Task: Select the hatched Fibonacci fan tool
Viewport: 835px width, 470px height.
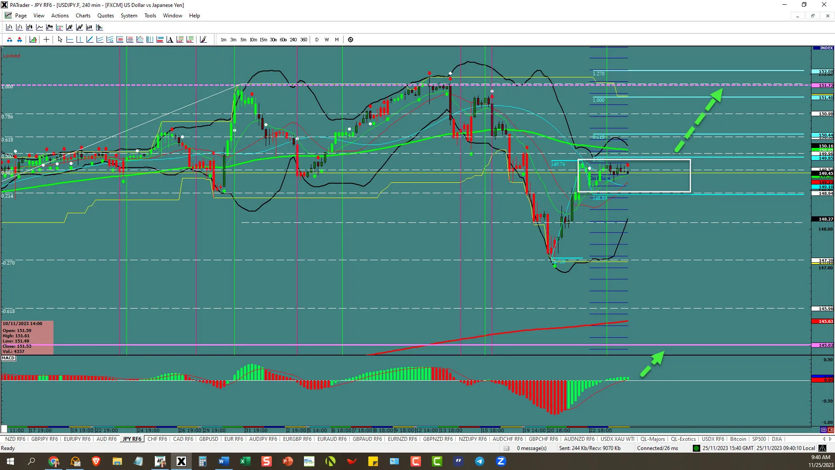Action: click(140, 40)
